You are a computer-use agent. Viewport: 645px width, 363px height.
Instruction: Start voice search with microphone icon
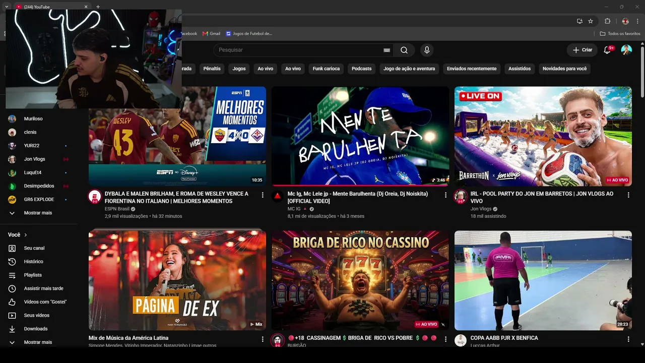(427, 50)
